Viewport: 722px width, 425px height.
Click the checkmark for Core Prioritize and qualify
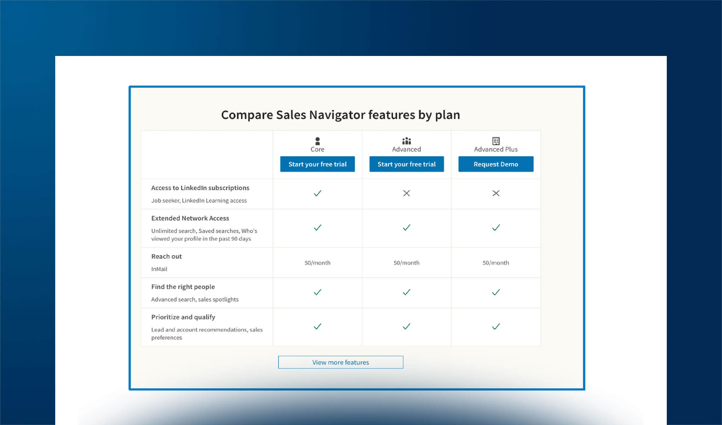[x=317, y=326]
